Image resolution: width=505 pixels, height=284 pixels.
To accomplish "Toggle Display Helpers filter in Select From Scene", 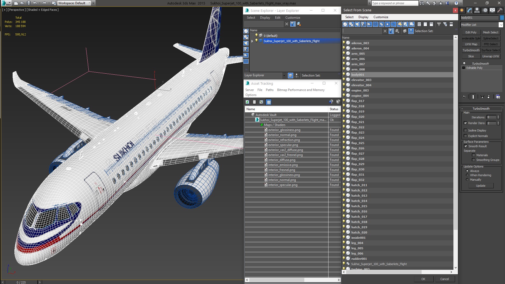I will point(369,24).
